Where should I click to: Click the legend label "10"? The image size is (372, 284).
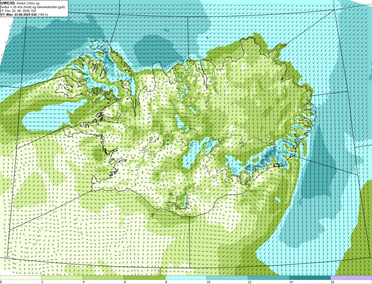tap(208, 282)
